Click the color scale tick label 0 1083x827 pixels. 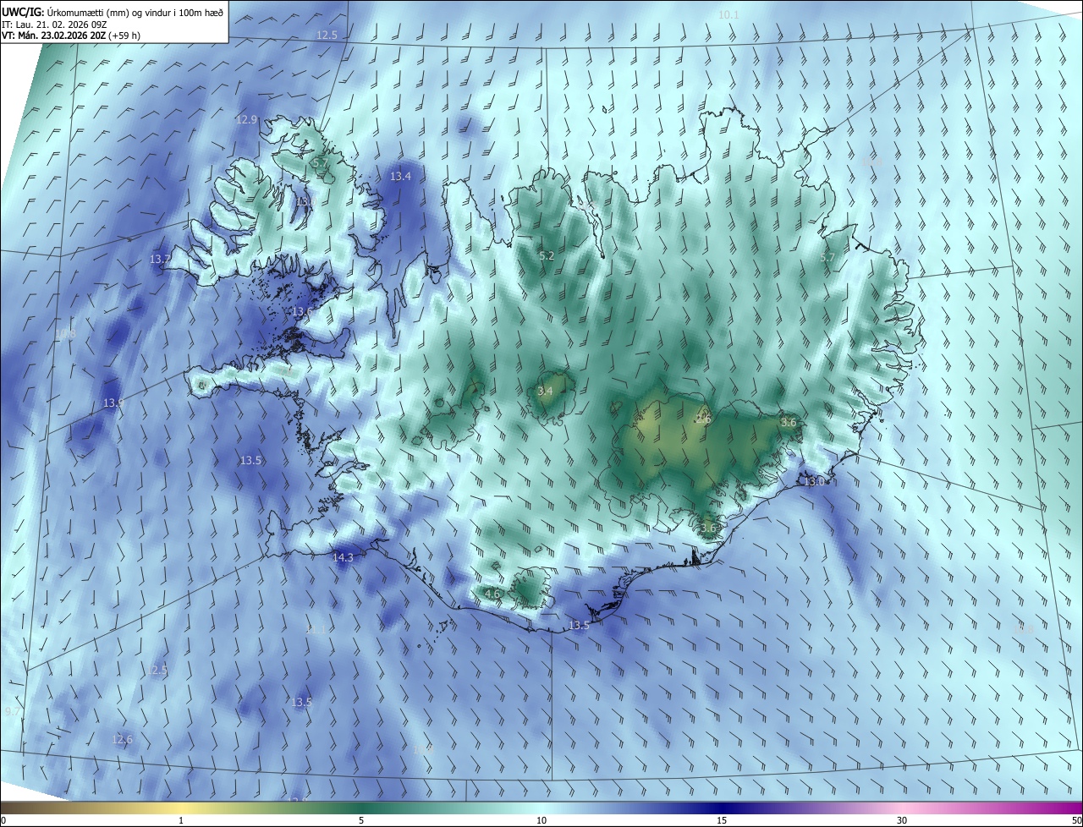pyautogui.click(x=3, y=820)
